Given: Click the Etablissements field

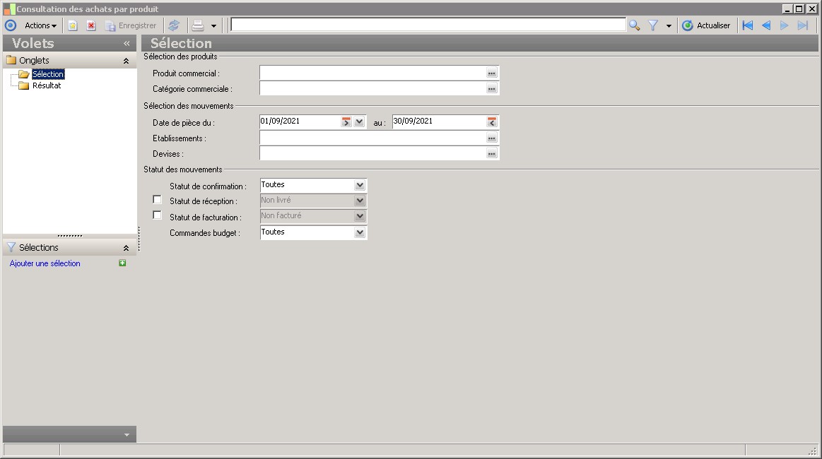Looking at the screenshot, I should click(x=372, y=138).
